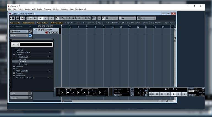Open Edit Channel Settings 'e' button

pyautogui.click(x=30, y=31)
